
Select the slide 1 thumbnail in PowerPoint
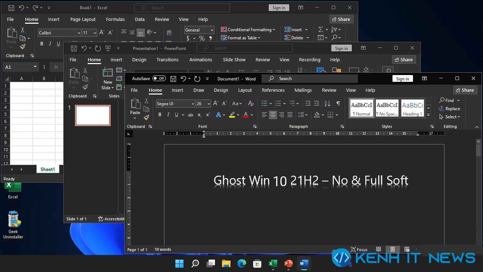tap(93, 115)
